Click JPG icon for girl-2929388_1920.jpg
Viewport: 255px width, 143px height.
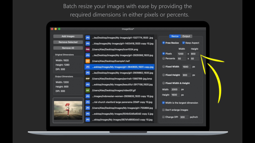point(88,55)
